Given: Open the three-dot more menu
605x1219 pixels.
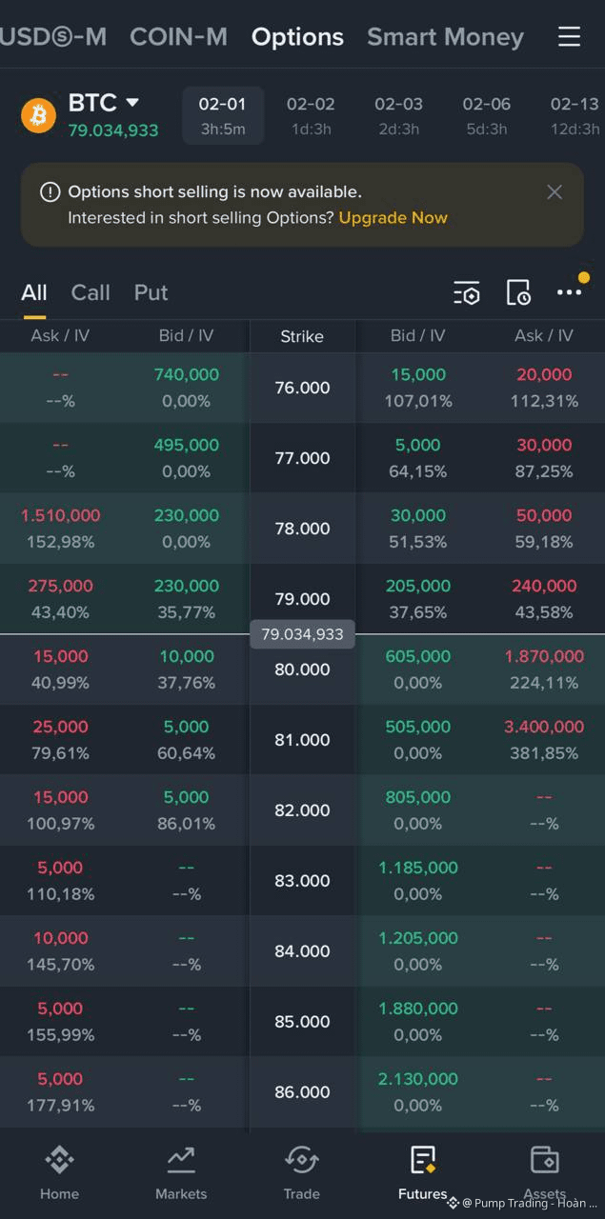Looking at the screenshot, I should tap(569, 292).
